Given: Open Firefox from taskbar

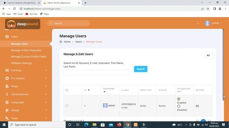Looking at the screenshot, I should point(119,125).
